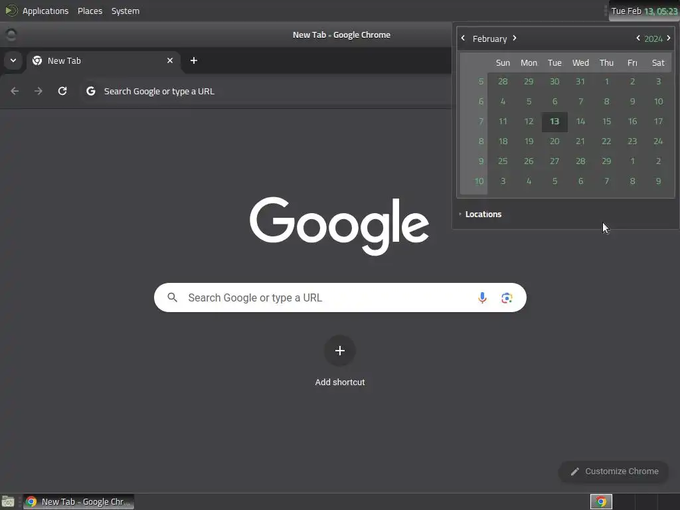Viewport: 680px width, 510px height.
Task: Click the MATE logo icon in top panel
Action: [11, 11]
